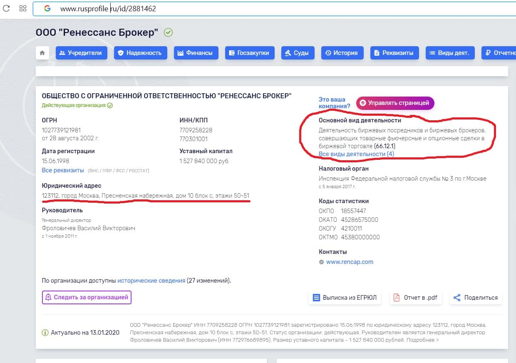
Task: Click the Отчет в .pdf button
Action: 415,298
